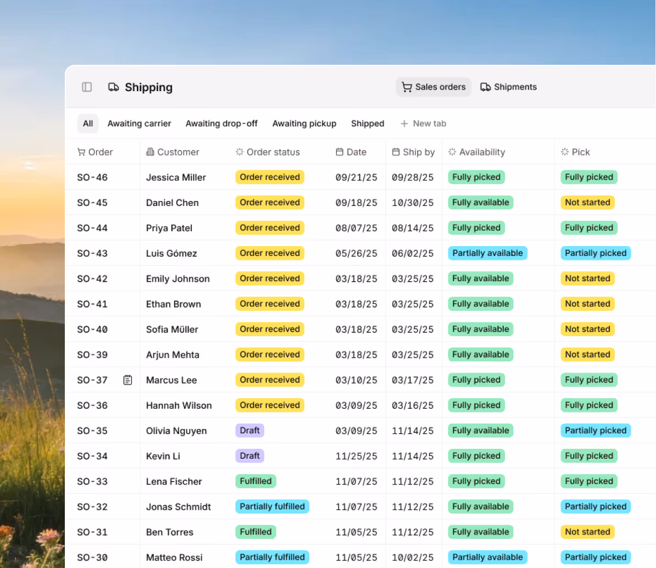Click the Draft status for Olivia Nguyen

pos(250,430)
